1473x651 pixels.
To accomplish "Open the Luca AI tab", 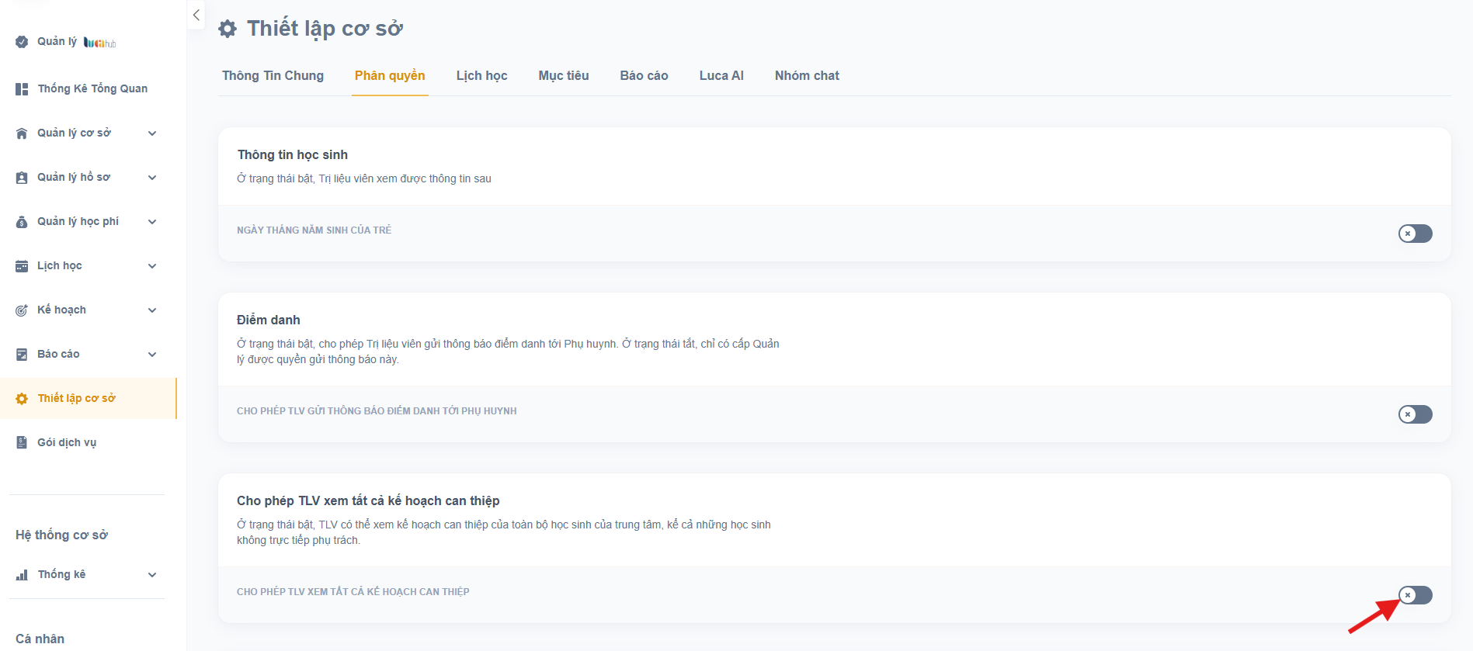I will pyautogui.click(x=721, y=75).
